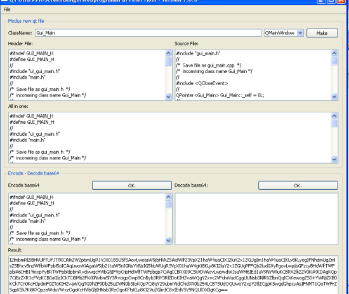Open the File menu
Screen dimensions: 349x294
click(7, 10)
